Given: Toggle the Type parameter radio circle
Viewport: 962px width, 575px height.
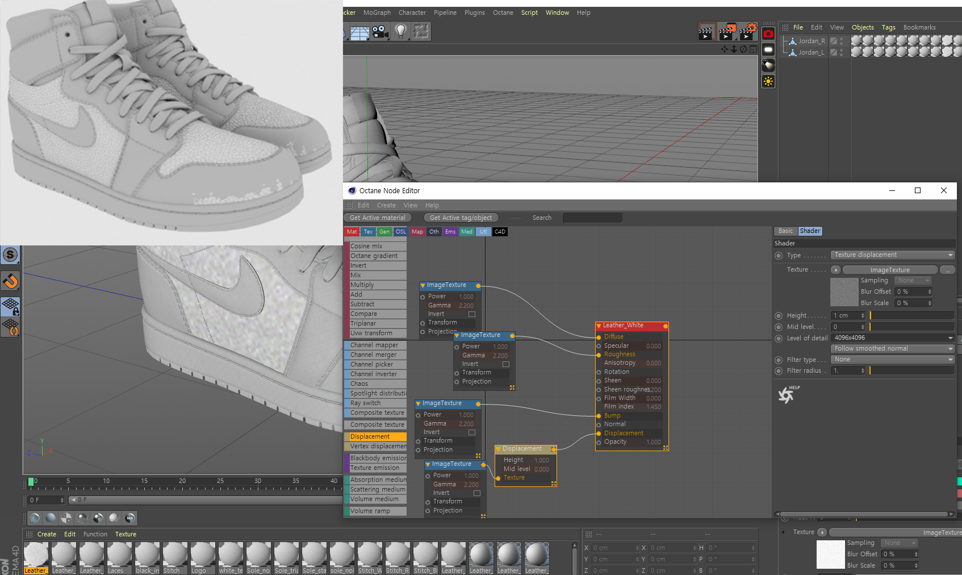Looking at the screenshot, I should click(779, 256).
